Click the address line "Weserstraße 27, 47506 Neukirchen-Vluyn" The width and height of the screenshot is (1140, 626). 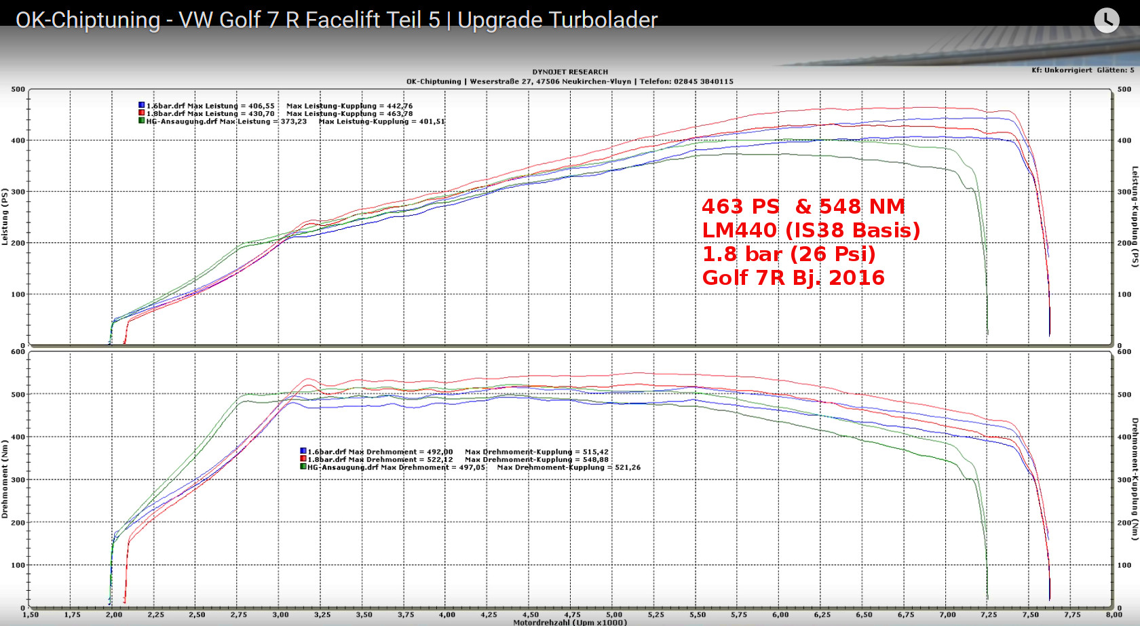(x=550, y=81)
